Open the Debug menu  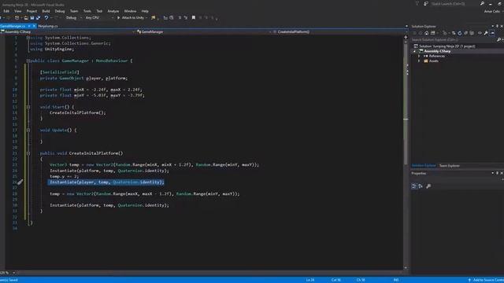click(60, 11)
